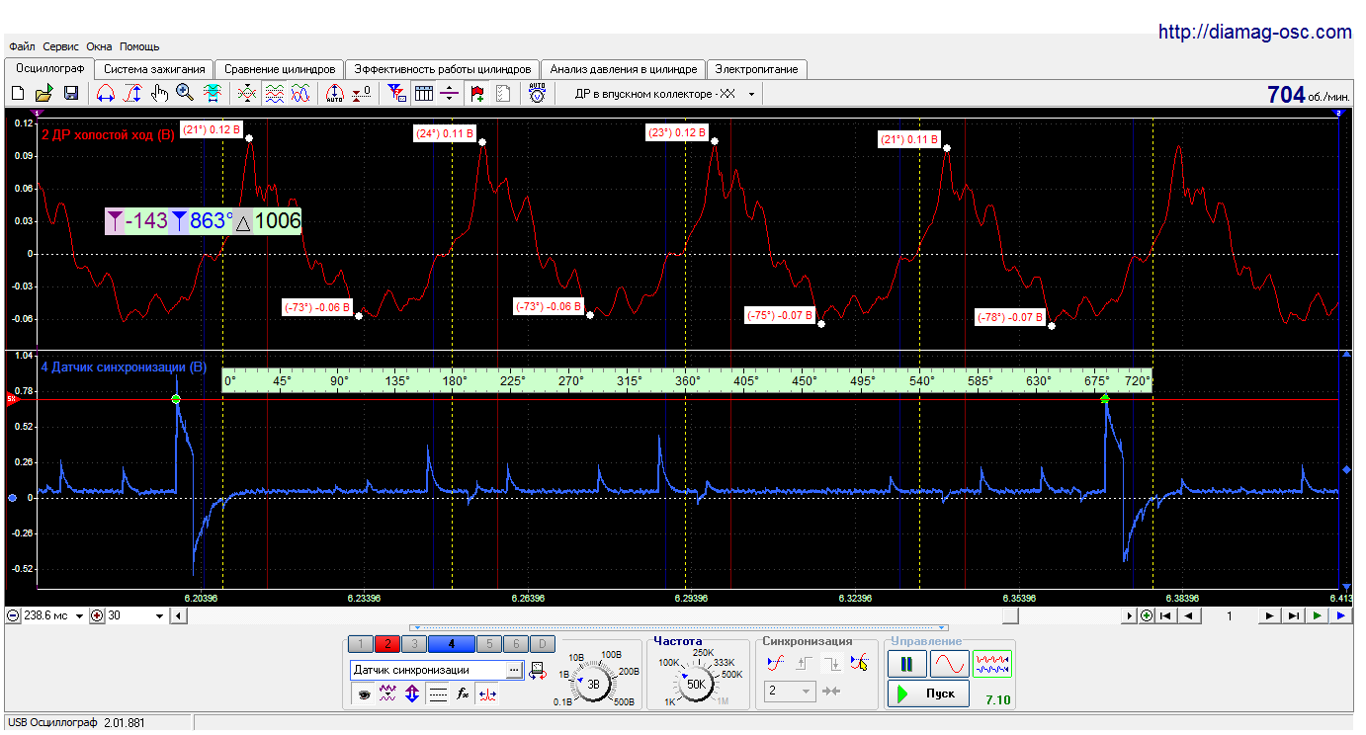Toggle the grid table icon
This screenshot has height=735, width=1366.
(423, 94)
